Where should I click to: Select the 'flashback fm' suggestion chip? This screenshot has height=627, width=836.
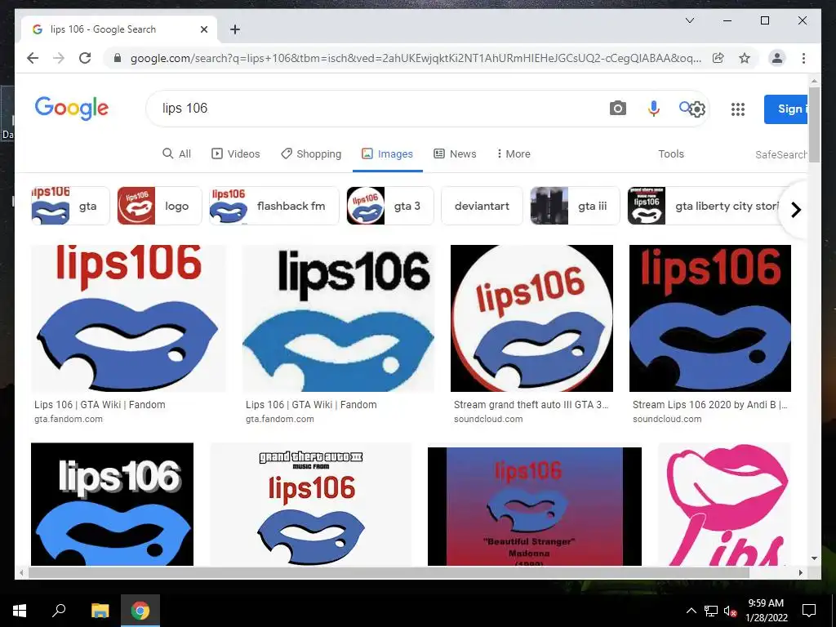pyautogui.click(x=274, y=206)
